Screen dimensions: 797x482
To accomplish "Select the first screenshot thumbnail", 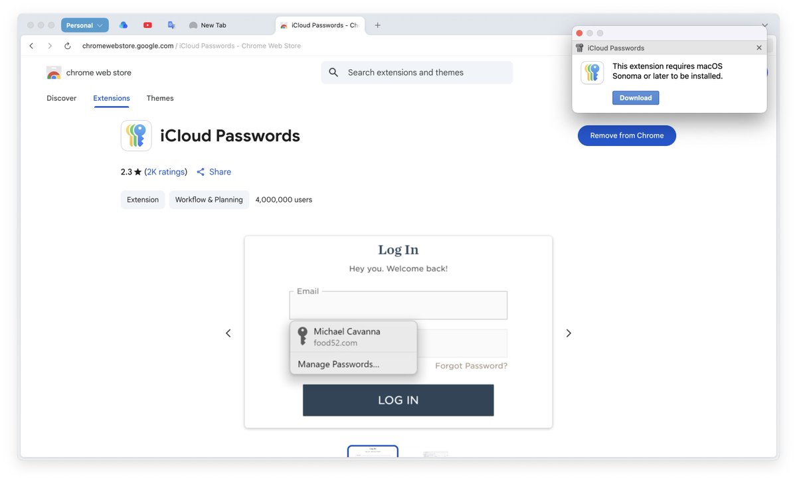I will click(373, 451).
